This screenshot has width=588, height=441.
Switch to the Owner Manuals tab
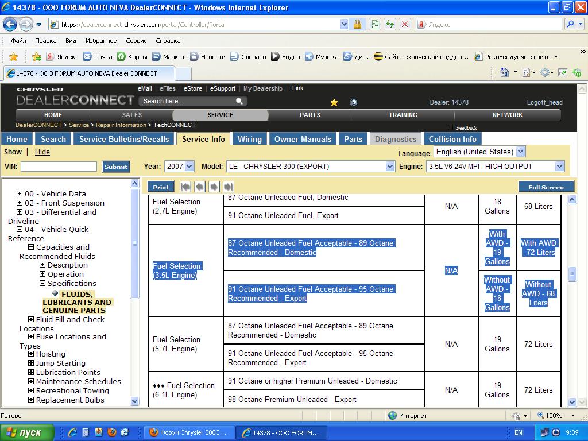[x=303, y=139]
